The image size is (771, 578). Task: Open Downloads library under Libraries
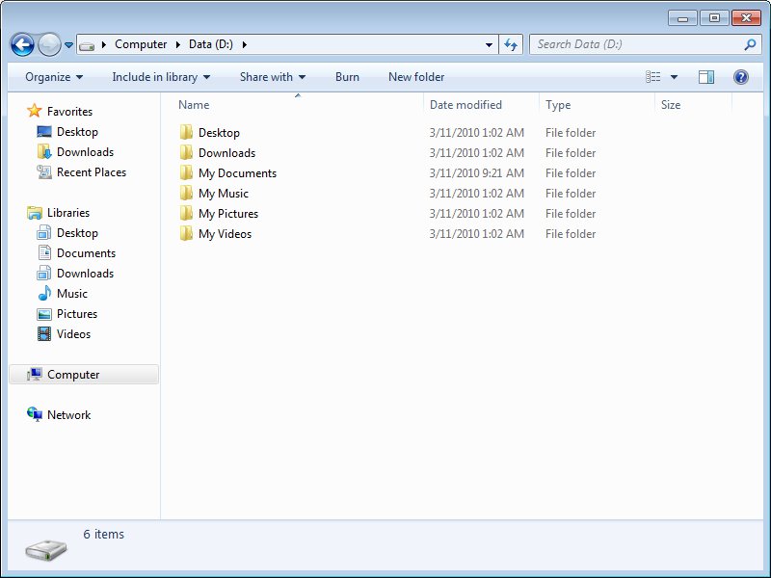coord(75,274)
